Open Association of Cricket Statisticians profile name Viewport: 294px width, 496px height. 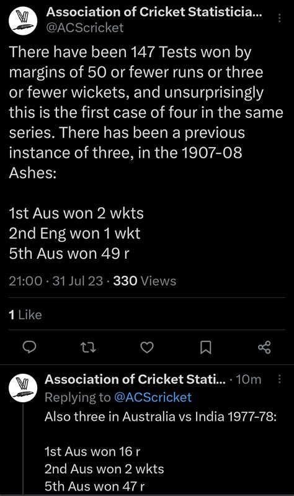pos(154,12)
